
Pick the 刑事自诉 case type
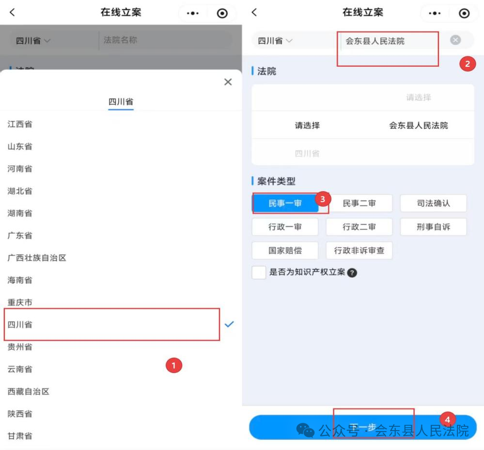click(x=433, y=227)
